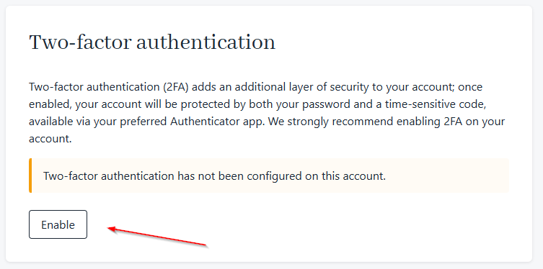
Task: Click the Enable button
Action: tap(58, 224)
